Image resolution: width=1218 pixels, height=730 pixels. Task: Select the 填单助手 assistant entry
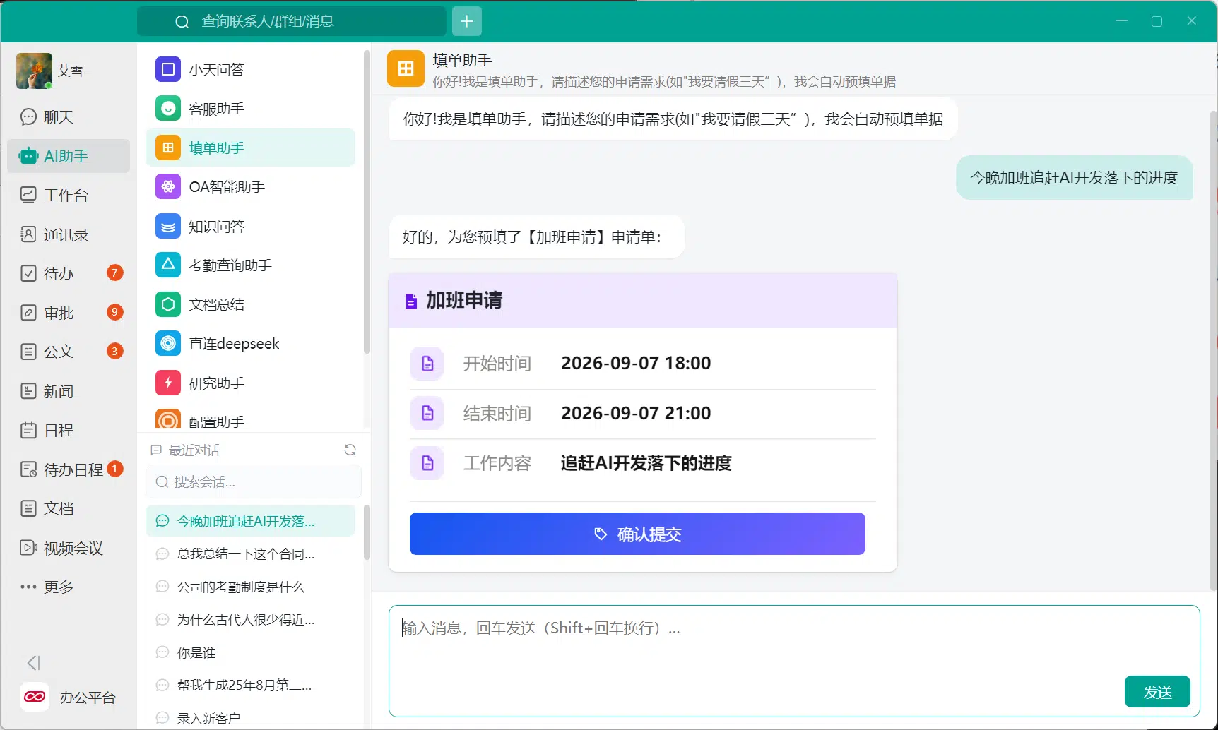point(251,148)
